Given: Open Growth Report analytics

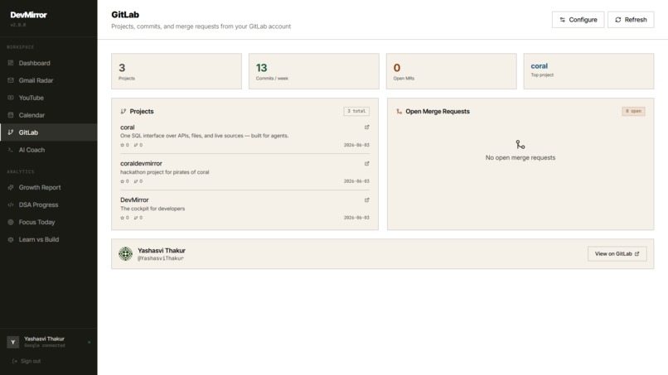Looking at the screenshot, I should tap(48, 187).
